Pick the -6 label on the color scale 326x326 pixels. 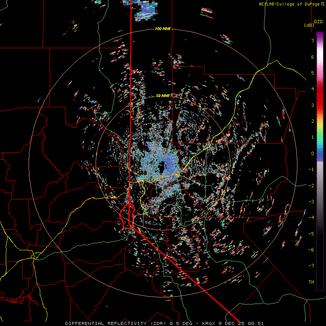coord(311,250)
